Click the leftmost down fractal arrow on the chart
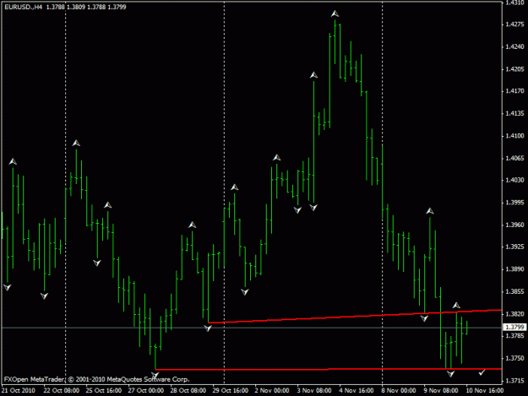The height and width of the screenshot is (396, 528). click(x=7, y=287)
